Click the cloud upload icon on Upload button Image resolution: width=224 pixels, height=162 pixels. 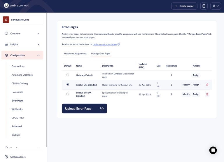102,109
